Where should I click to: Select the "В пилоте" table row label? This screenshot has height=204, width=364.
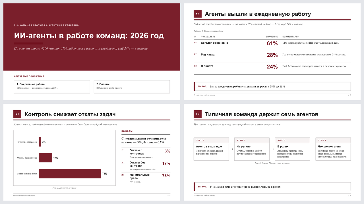tap(207, 66)
